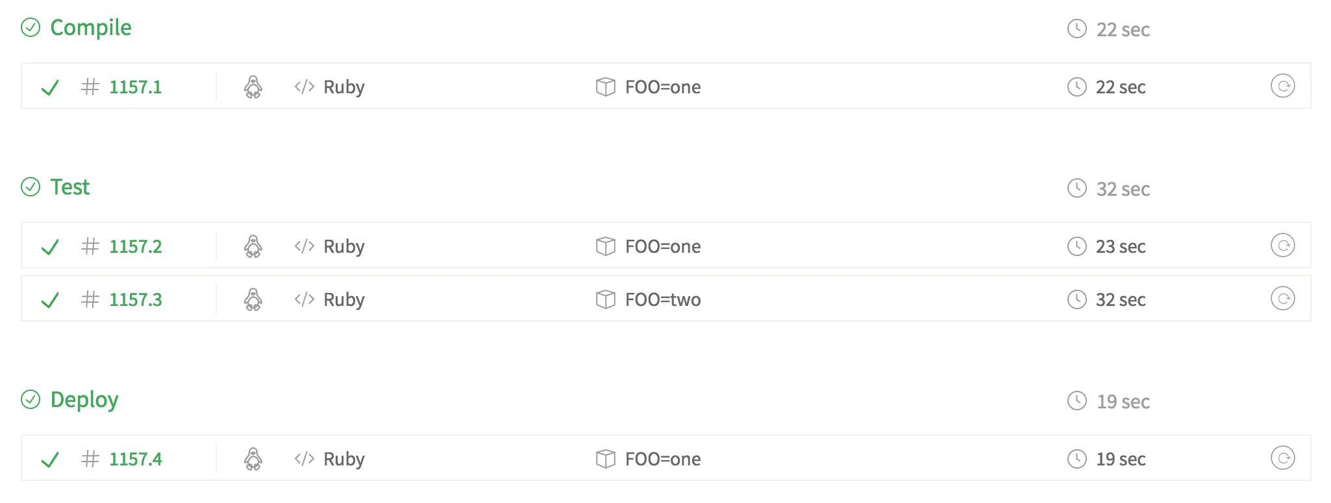The image size is (1331, 503).
Task: Click the Linux penguin icon on job 1157.3
Action: tap(253, 299)
